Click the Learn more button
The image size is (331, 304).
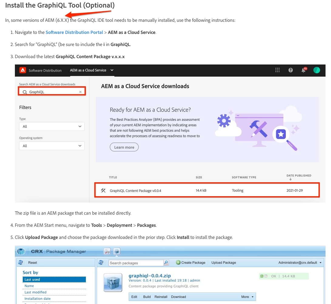tap(124, 147)
